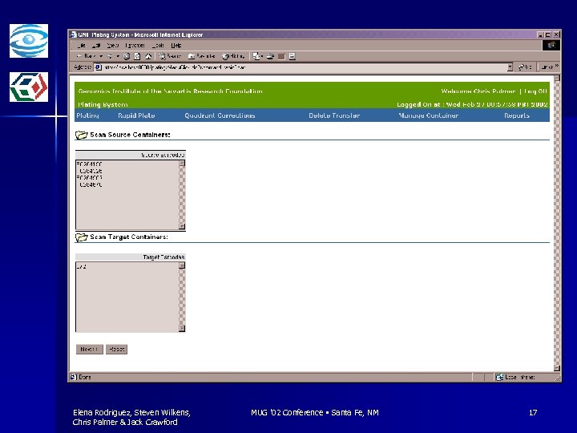The image size is (577, 433).
Task: Open the File menu
Action: 81,45
